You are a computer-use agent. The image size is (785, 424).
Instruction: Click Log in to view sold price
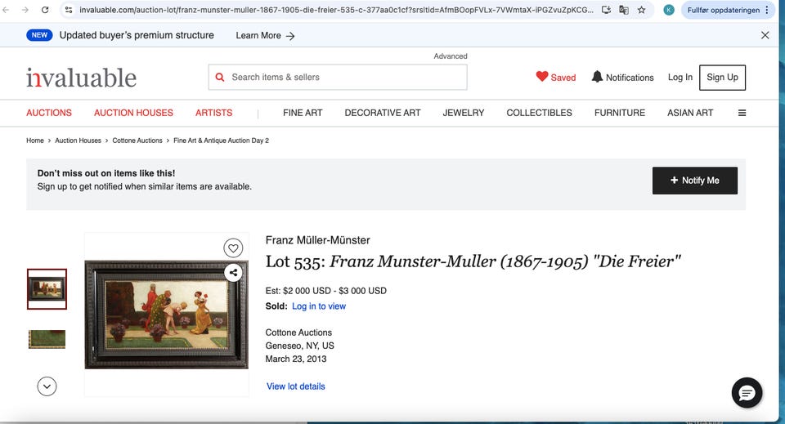(x=319, y=306)
